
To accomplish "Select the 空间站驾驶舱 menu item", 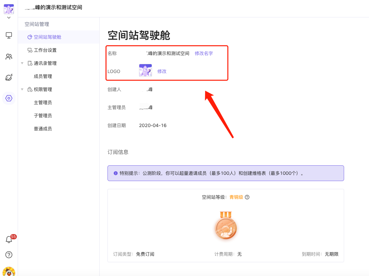I will coord(48,37).
